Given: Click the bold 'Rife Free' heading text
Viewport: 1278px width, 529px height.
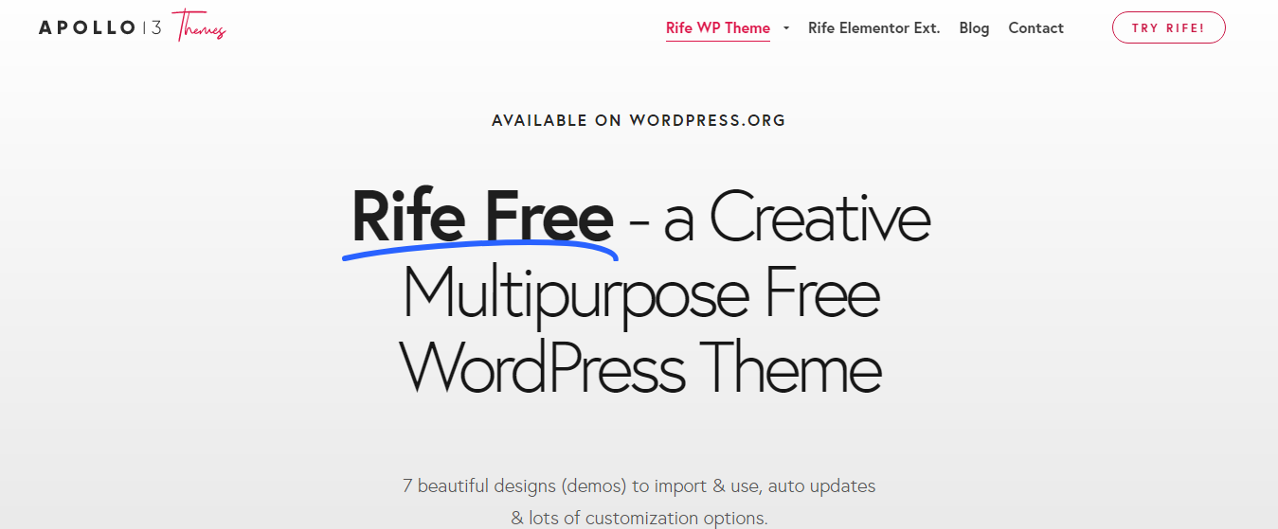Looking at the screenshot, I should [482, 217].
